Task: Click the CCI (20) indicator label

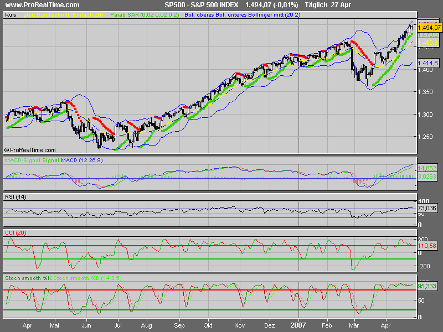Action: pyautogui.click(x=16, y=233)
